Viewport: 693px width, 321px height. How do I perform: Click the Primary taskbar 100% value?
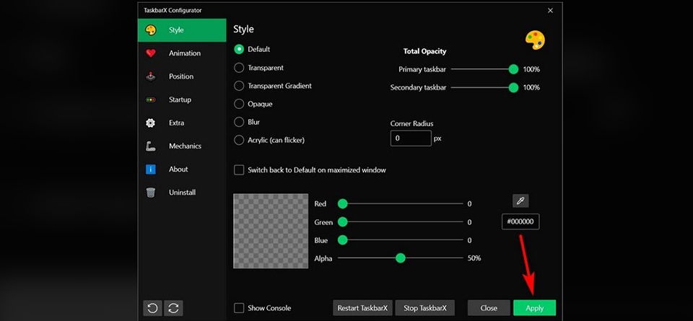tap(531, 69)
